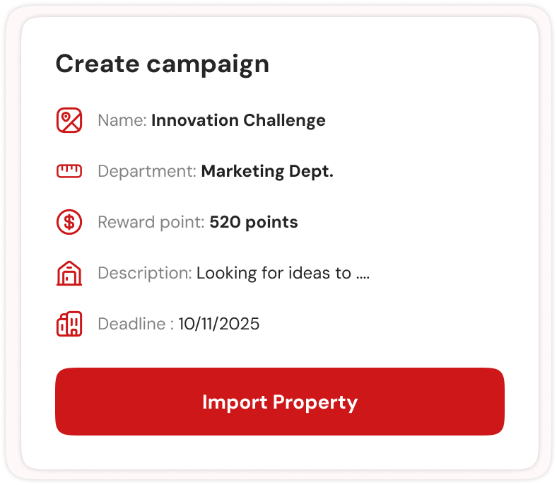Screen dimensions: 557x485
Task: Click the ruler icon beside Department
Action: point(69,171)
